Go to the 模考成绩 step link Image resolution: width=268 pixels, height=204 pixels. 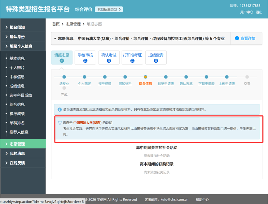point(105,83)
